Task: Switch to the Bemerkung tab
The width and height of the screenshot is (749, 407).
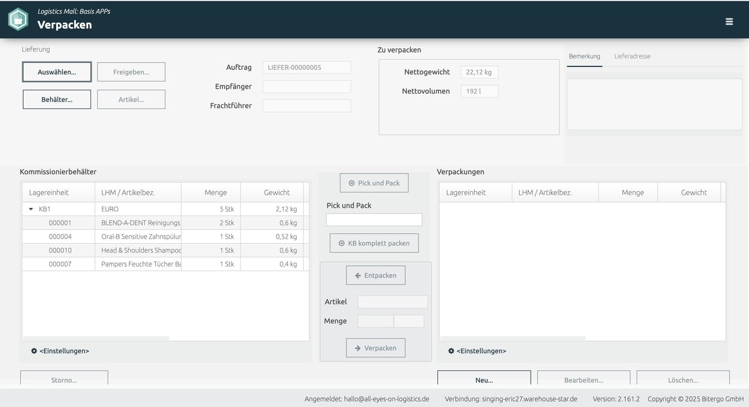Action: point(584,56)
